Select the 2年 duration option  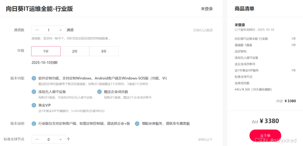point(75,51)
